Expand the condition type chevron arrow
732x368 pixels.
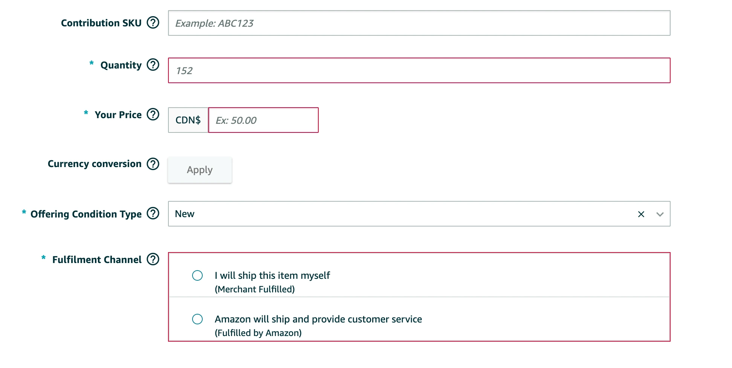pyautogui.click(x=660, y=214)
